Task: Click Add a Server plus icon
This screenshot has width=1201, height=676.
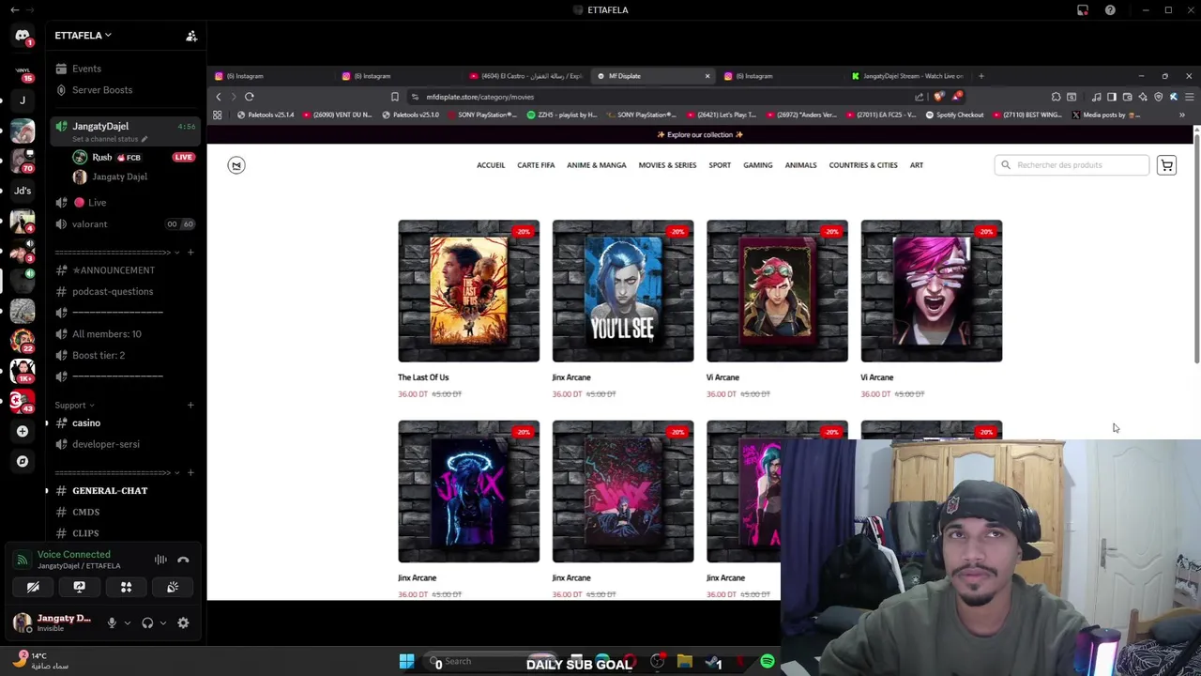Action: click(x=23, y=431)
